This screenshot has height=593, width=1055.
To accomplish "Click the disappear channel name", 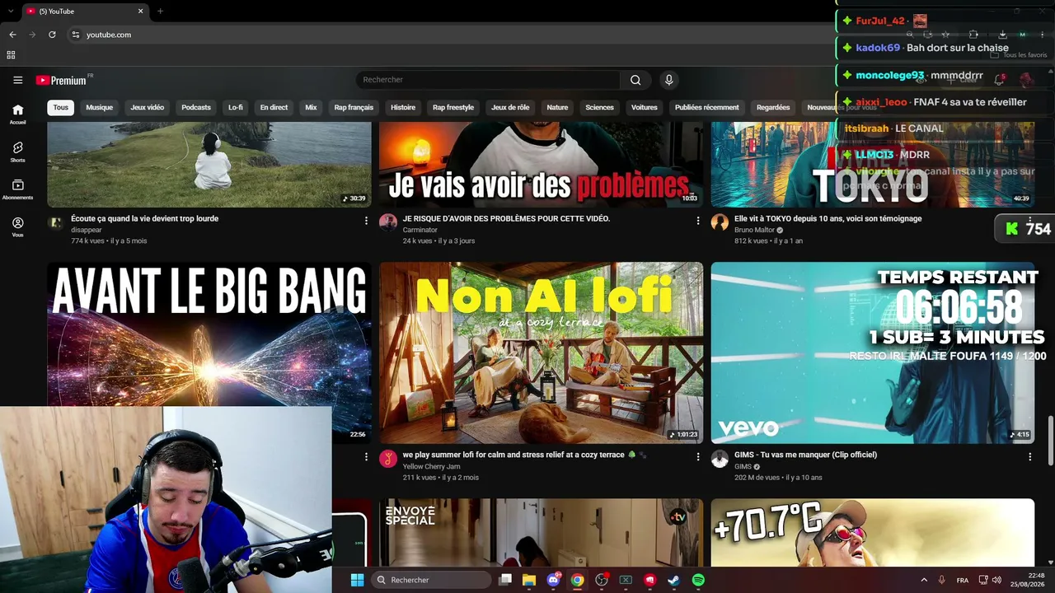I will [86, 230].
